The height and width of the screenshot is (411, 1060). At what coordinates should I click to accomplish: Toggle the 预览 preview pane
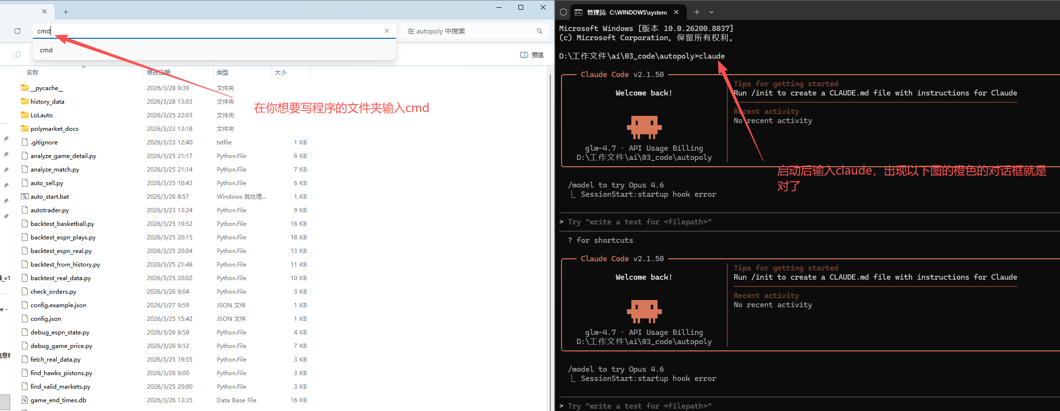pyautogui.click(x=532, y=55)
